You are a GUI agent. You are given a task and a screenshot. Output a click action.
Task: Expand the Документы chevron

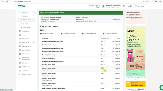coord(30,46)
